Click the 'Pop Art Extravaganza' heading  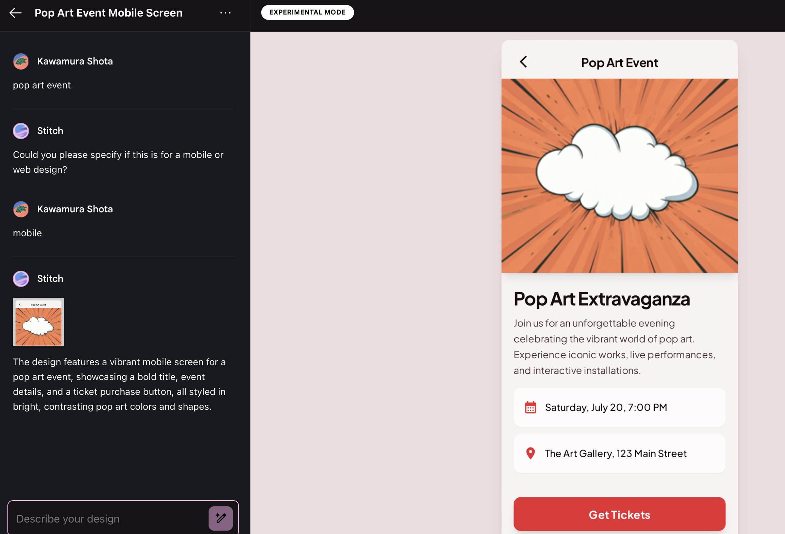602,299
